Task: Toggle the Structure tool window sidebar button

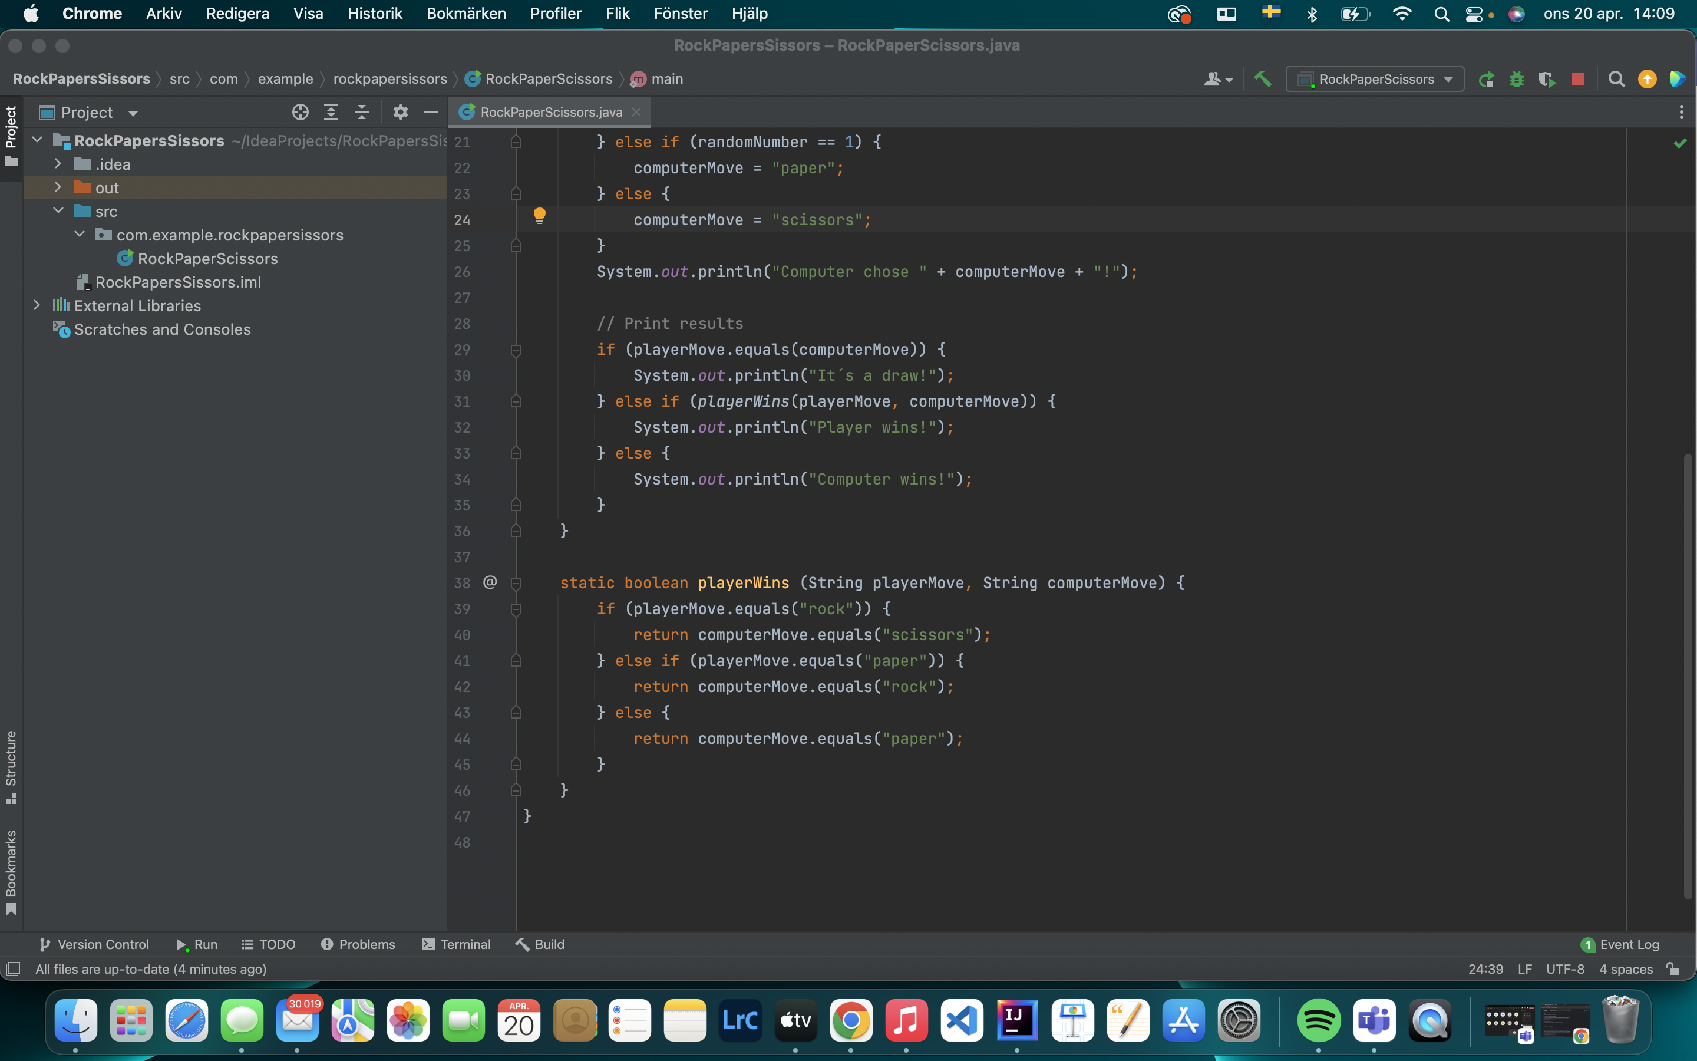Action: 11,767
